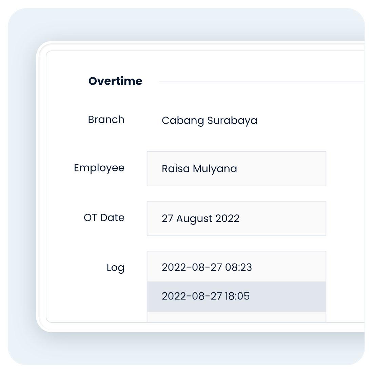The width and height of the screenshot is (373, 373).
Task: Click the 18:05 time in the log list
Action: tap(237, 296)
